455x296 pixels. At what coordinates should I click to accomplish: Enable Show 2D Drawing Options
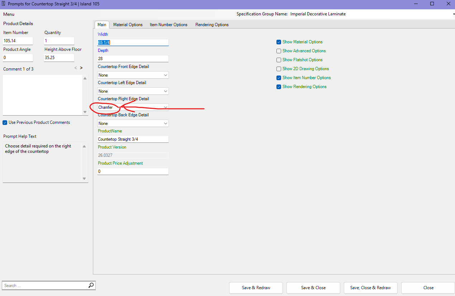(279, 69)
